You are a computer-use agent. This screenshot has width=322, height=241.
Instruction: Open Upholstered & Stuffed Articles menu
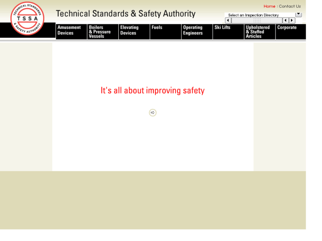tap(260, 31)
